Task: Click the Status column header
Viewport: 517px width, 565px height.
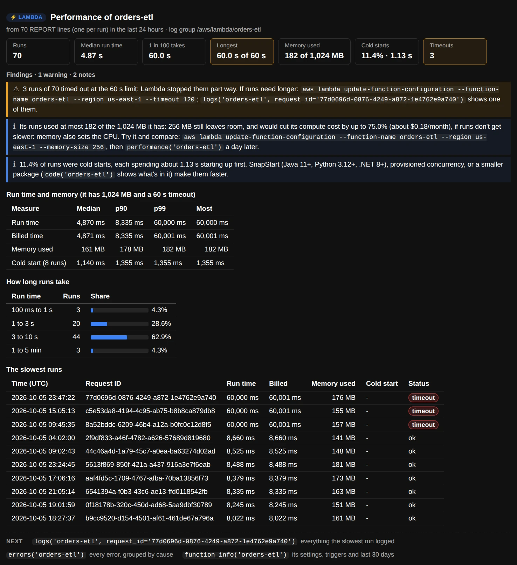Action: click(x=419, y=384)
